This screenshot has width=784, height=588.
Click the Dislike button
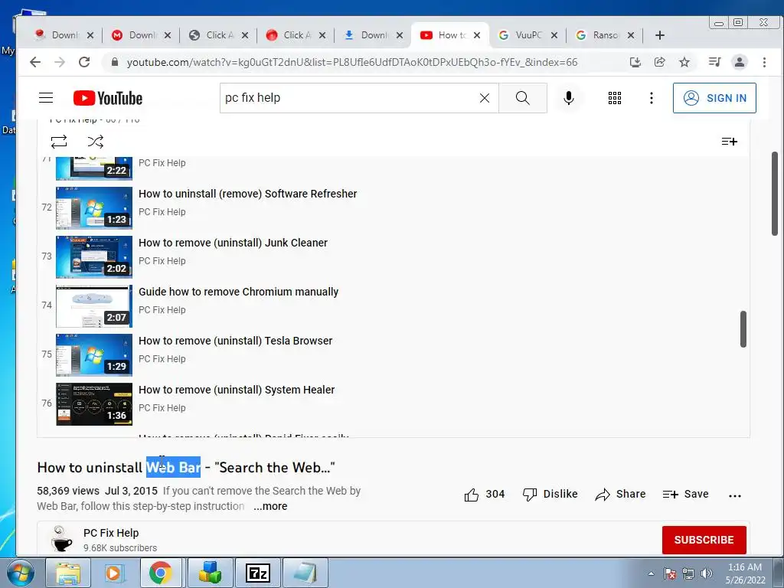coord(550,494)
